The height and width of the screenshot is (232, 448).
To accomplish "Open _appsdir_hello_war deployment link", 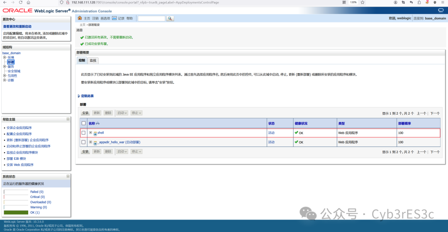I will [x=119, y=142].
